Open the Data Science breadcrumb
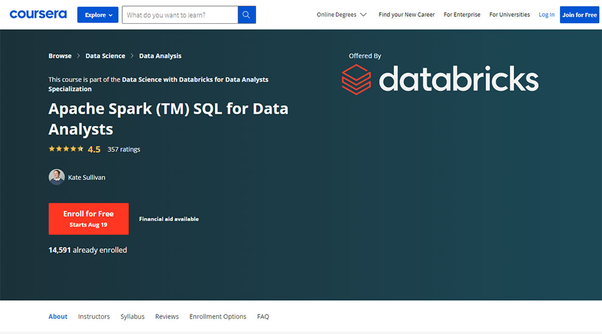This screenshot has width=602, height=334. (105, 56)
